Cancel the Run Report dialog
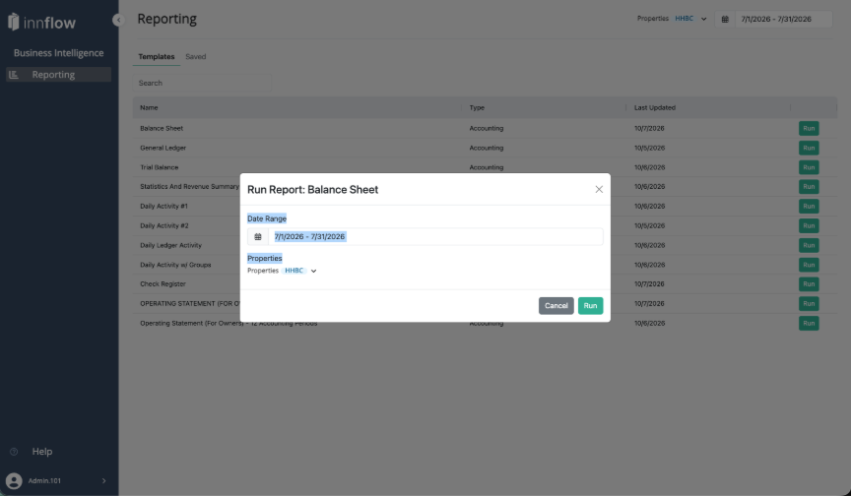The image size is (851, 496). coord(556,306)
